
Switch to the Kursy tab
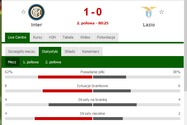pos(38,37)
